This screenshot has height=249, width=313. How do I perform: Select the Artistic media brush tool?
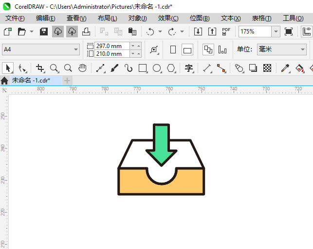pyautogui.click(x=114, y=68)
